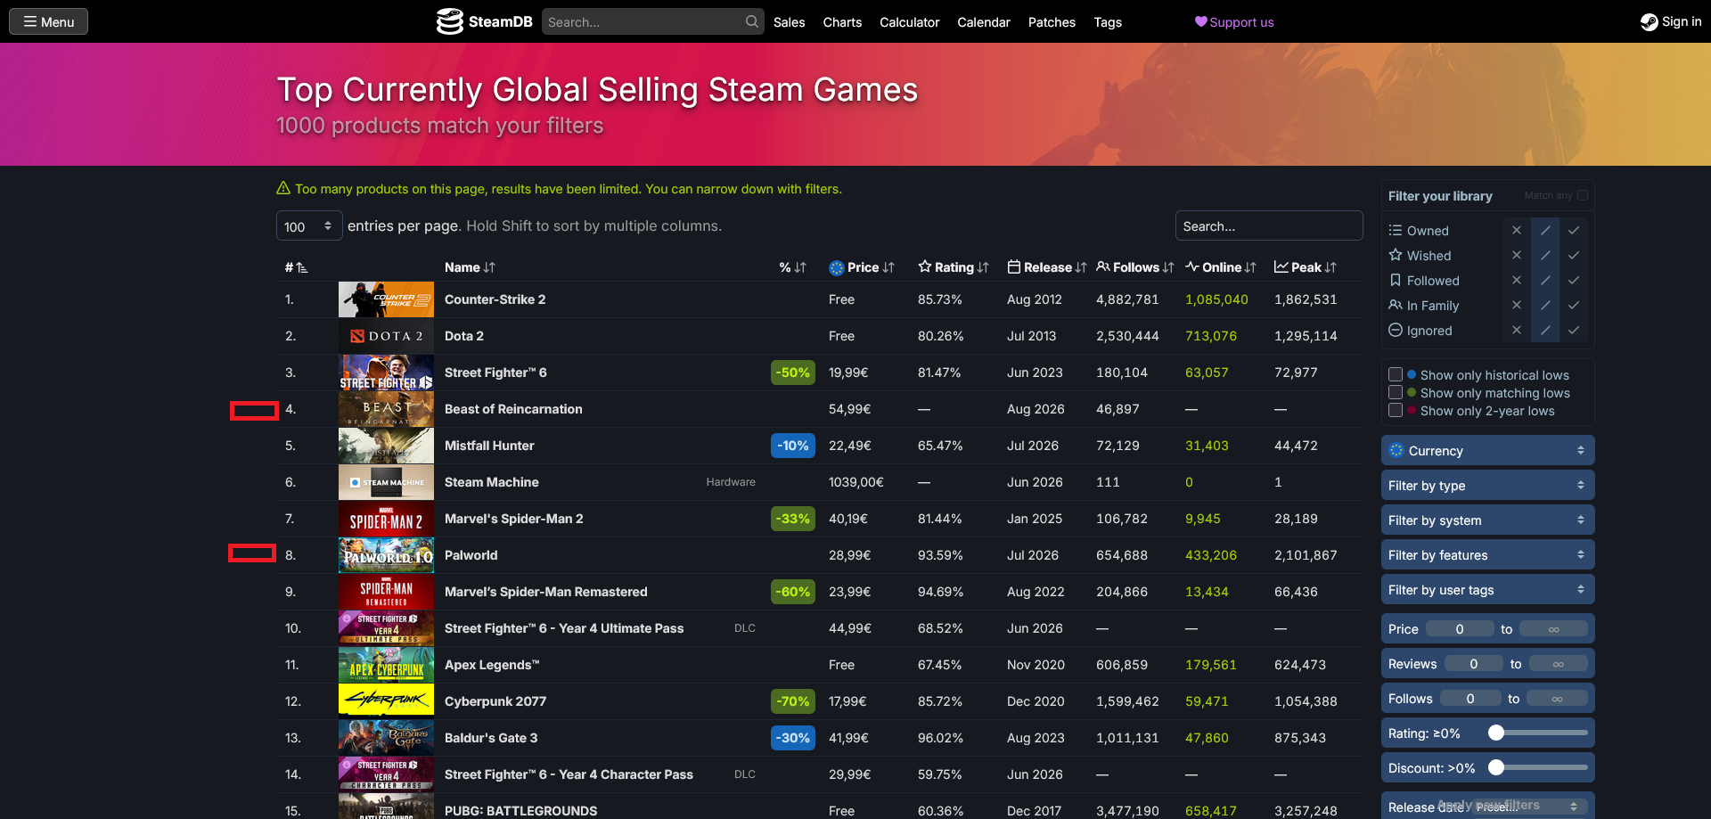
Task: Sort the table by Name column
Action: (x=470, y=267)
